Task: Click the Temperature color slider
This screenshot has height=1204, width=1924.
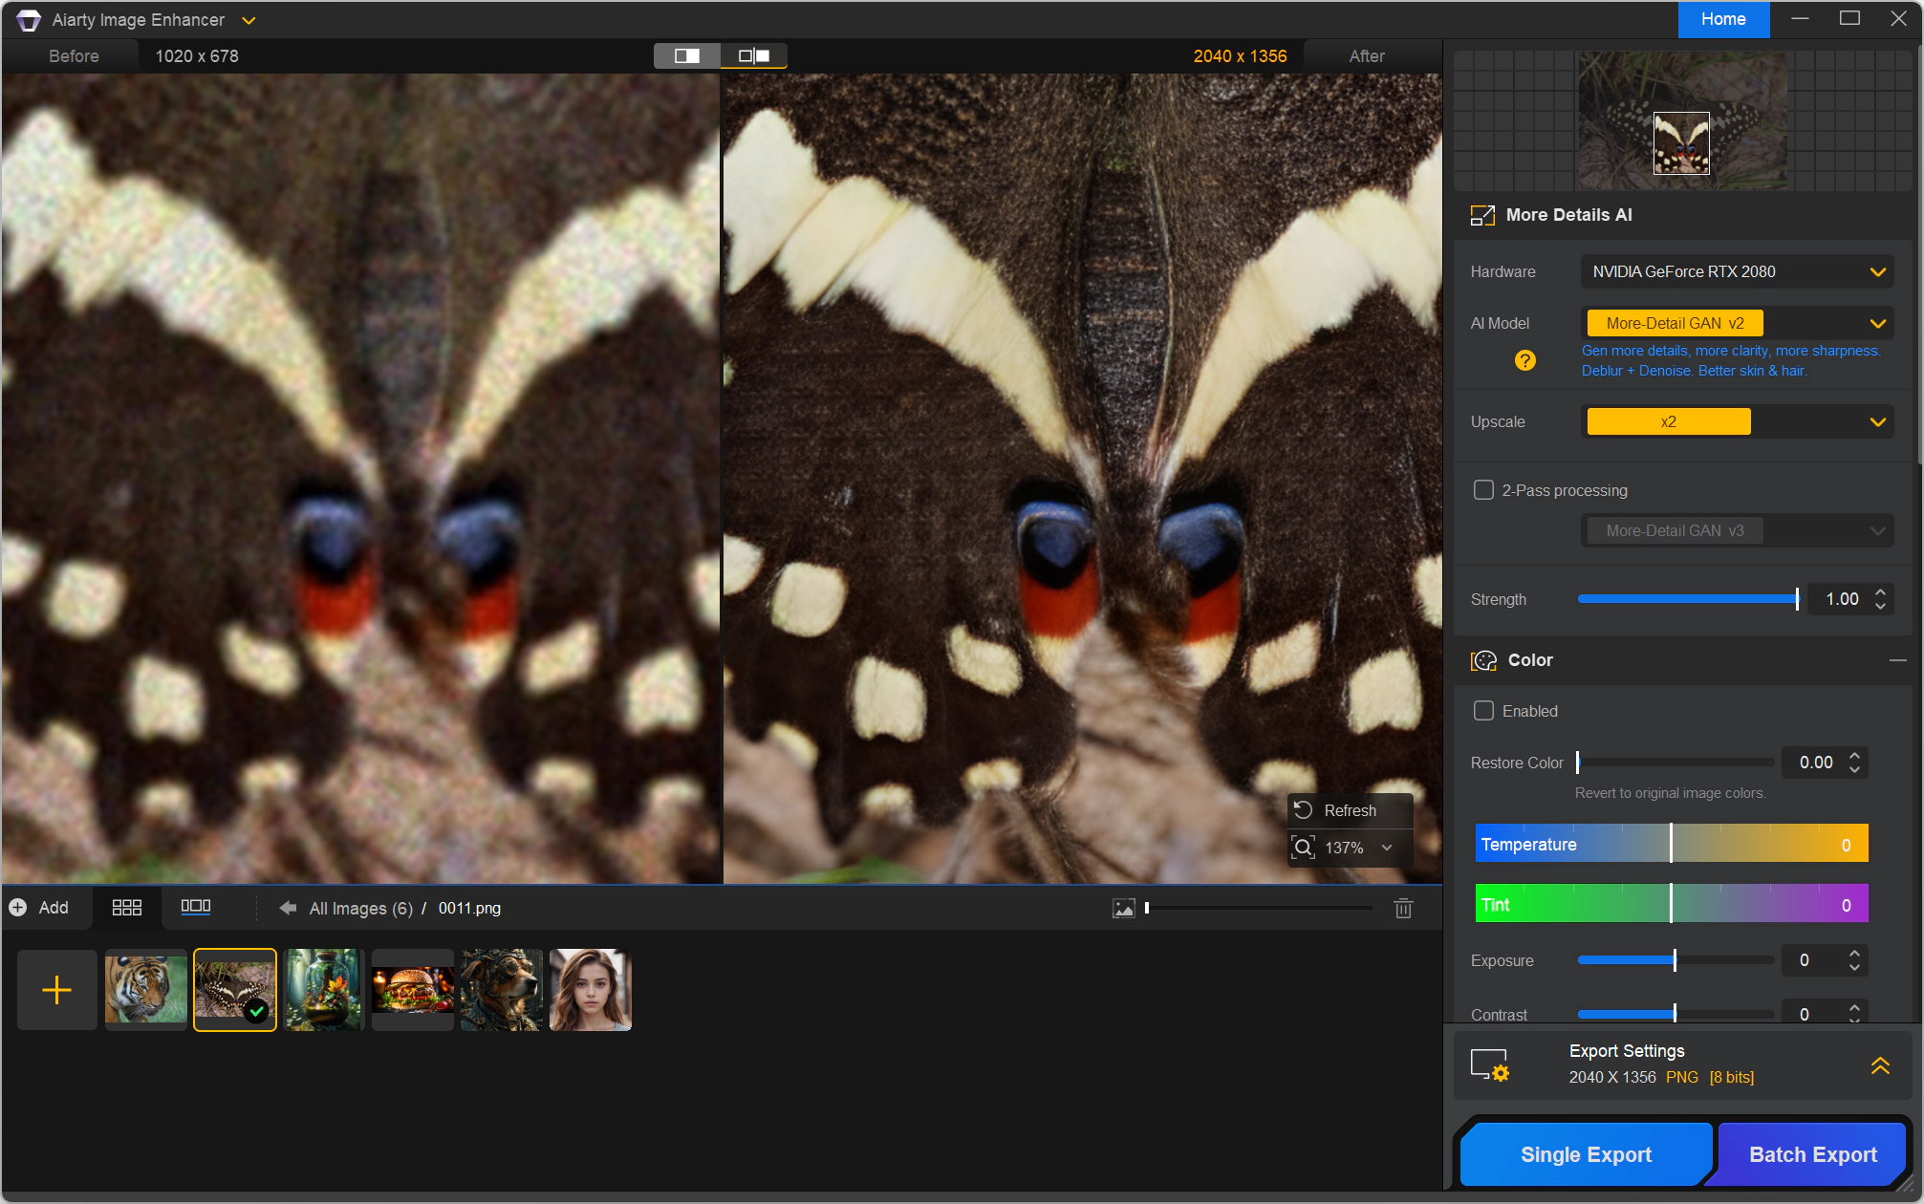Action: pos(1671,844)
